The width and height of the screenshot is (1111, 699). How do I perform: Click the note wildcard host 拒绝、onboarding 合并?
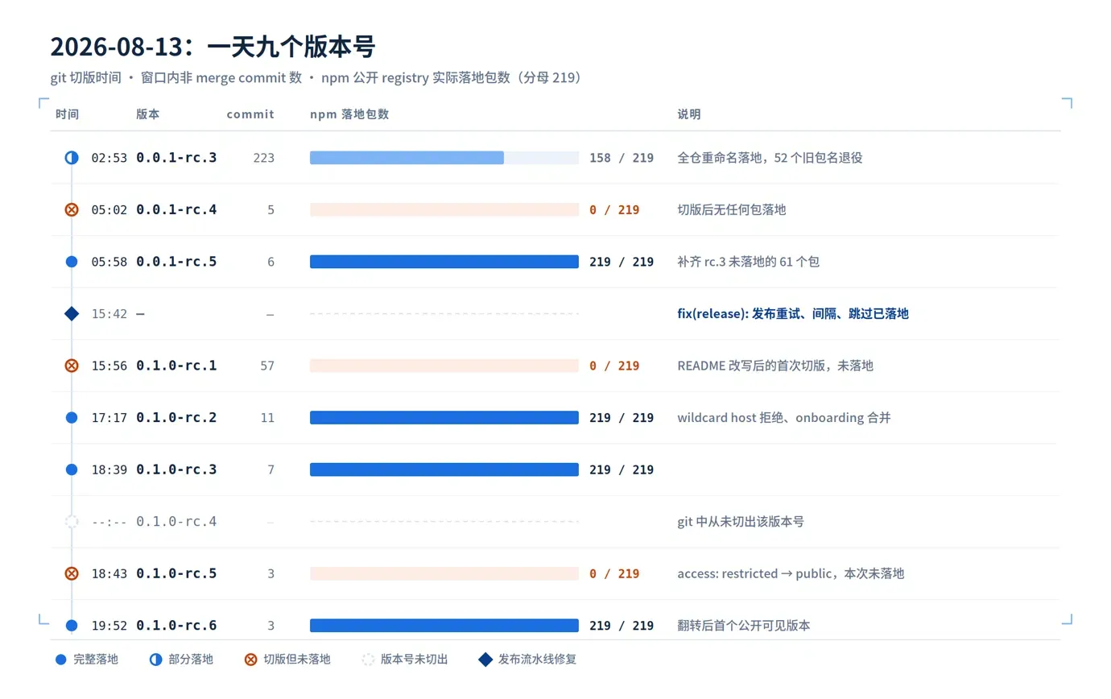784,417
